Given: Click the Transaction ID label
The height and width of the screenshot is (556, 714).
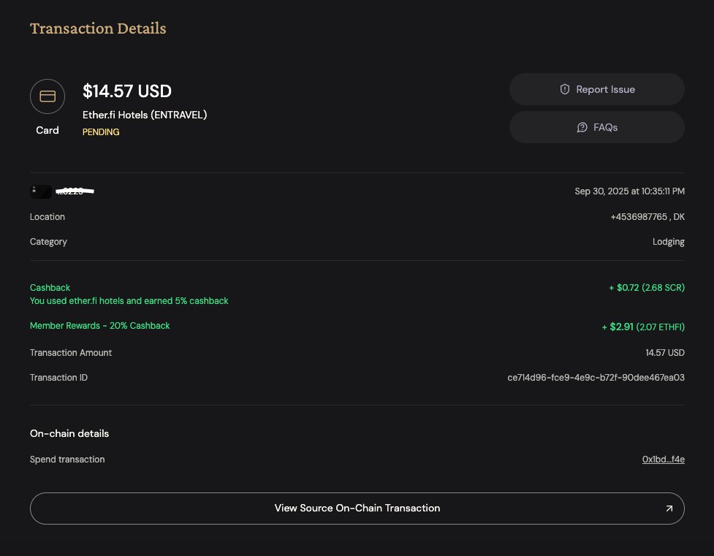Looking at the screenshot, I should (x=58, y=378).
